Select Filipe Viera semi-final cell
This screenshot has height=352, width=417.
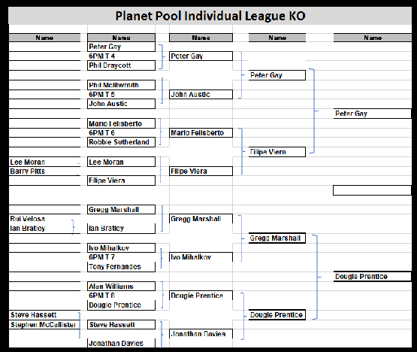tap(277, 152)
